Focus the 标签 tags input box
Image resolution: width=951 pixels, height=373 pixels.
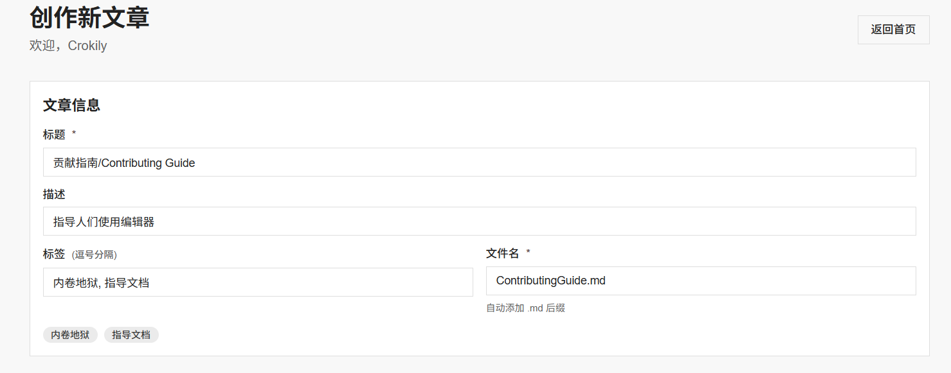click(258, 282)
